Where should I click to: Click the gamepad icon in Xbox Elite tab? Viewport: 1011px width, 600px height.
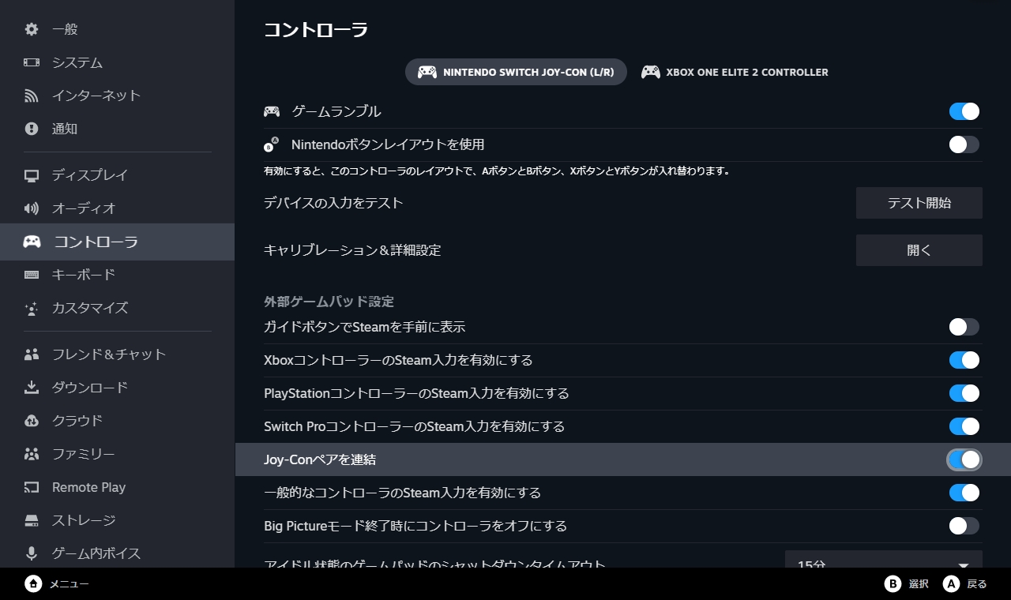(651, 72)
